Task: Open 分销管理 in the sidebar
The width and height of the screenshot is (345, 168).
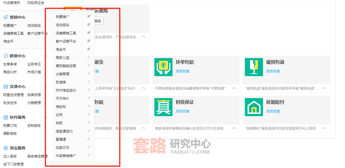Action: pos(34,103)
